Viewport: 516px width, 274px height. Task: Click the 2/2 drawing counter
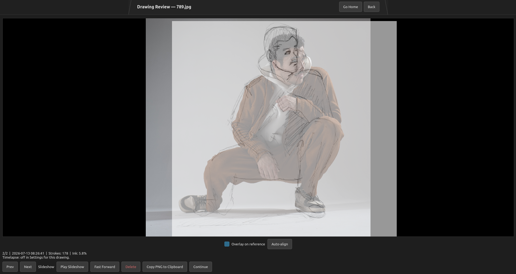pyautogui.click(x=5, y=253)
